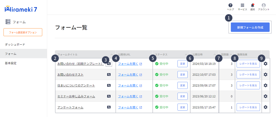
Task: Open form title お問い合わせテスト
Action: [70, 75]
